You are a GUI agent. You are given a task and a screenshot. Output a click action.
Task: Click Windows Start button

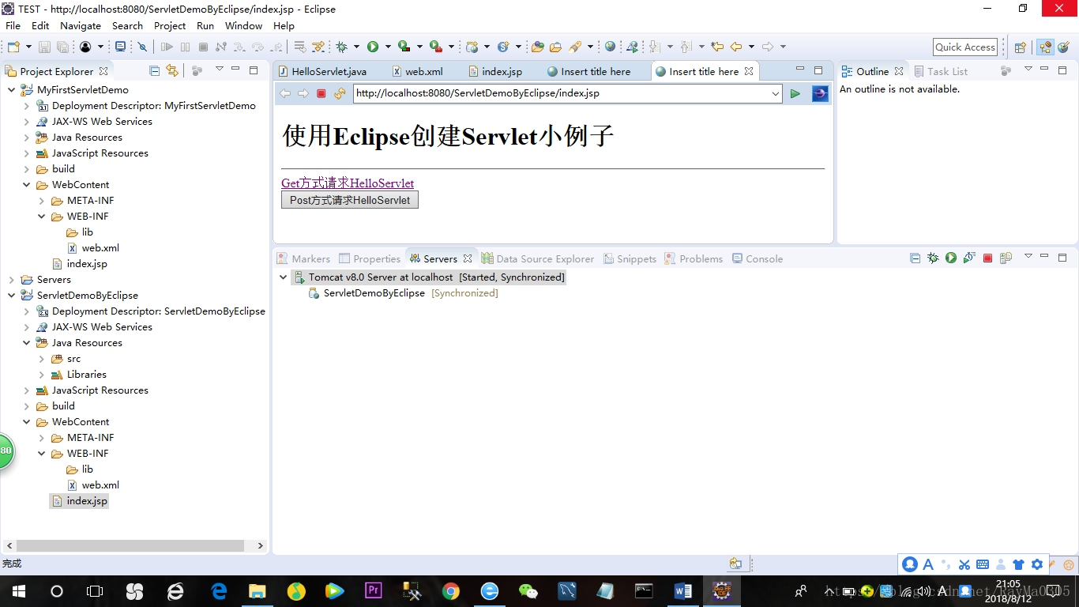18,590
